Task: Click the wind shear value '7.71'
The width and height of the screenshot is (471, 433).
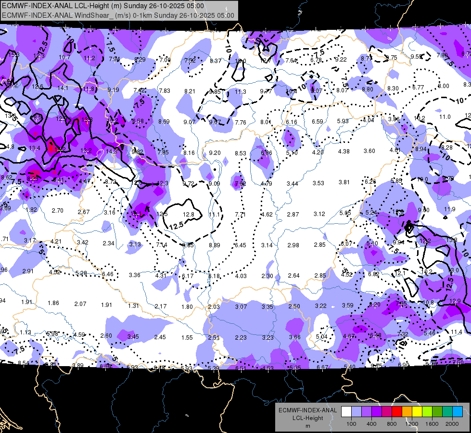Action: pyautogui.click(x=240, y=214)
